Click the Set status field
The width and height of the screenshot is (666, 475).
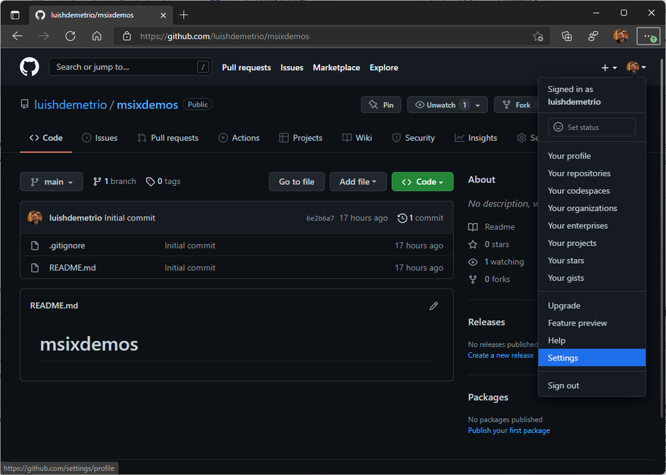click(x=592, y=127)
